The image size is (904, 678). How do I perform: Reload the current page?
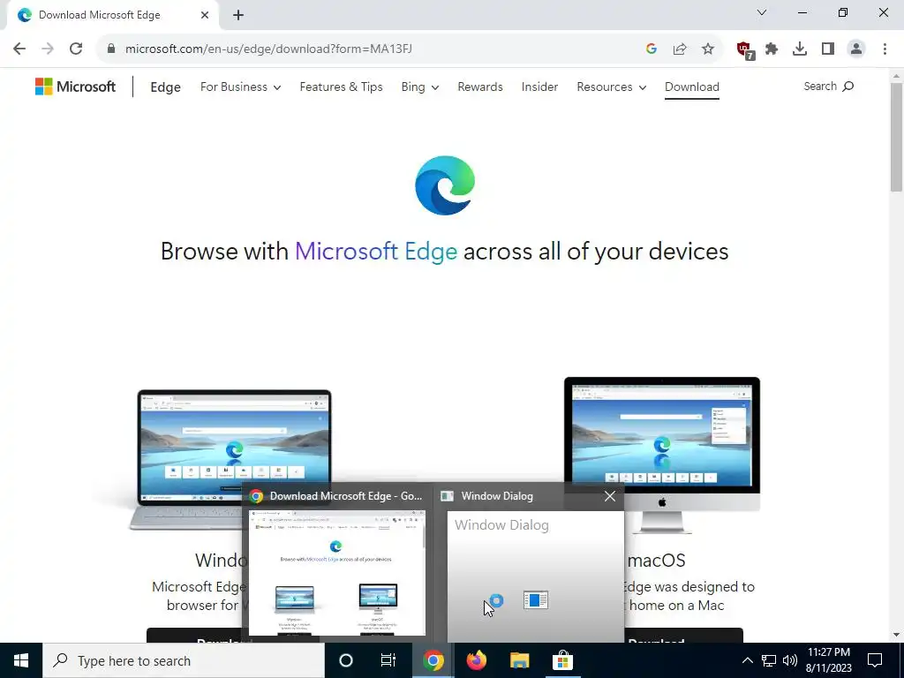76,49
